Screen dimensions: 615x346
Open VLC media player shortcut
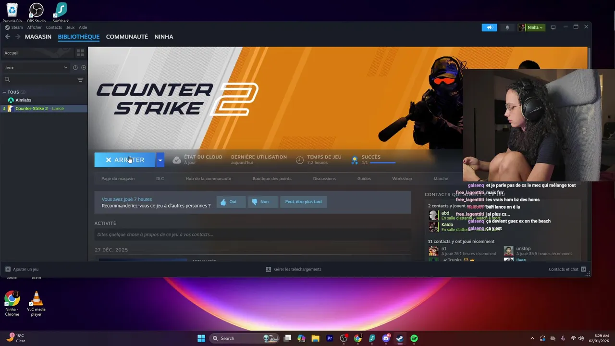point(36,304)
